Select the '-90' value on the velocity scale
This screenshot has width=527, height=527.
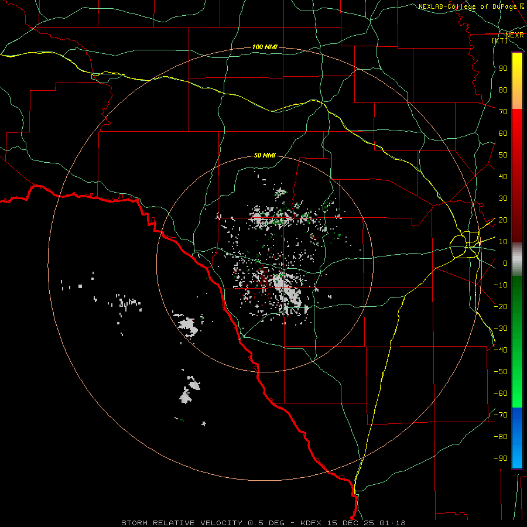click(501, 458)
